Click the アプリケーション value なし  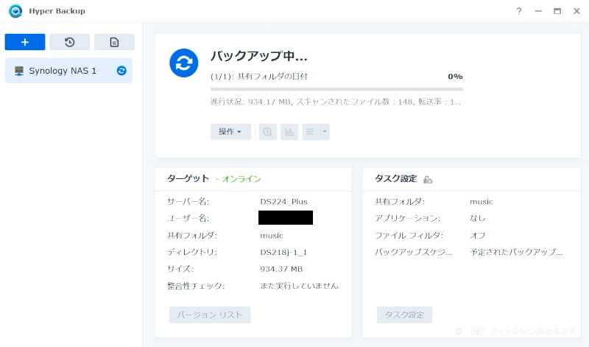click(x=477, y=218)
